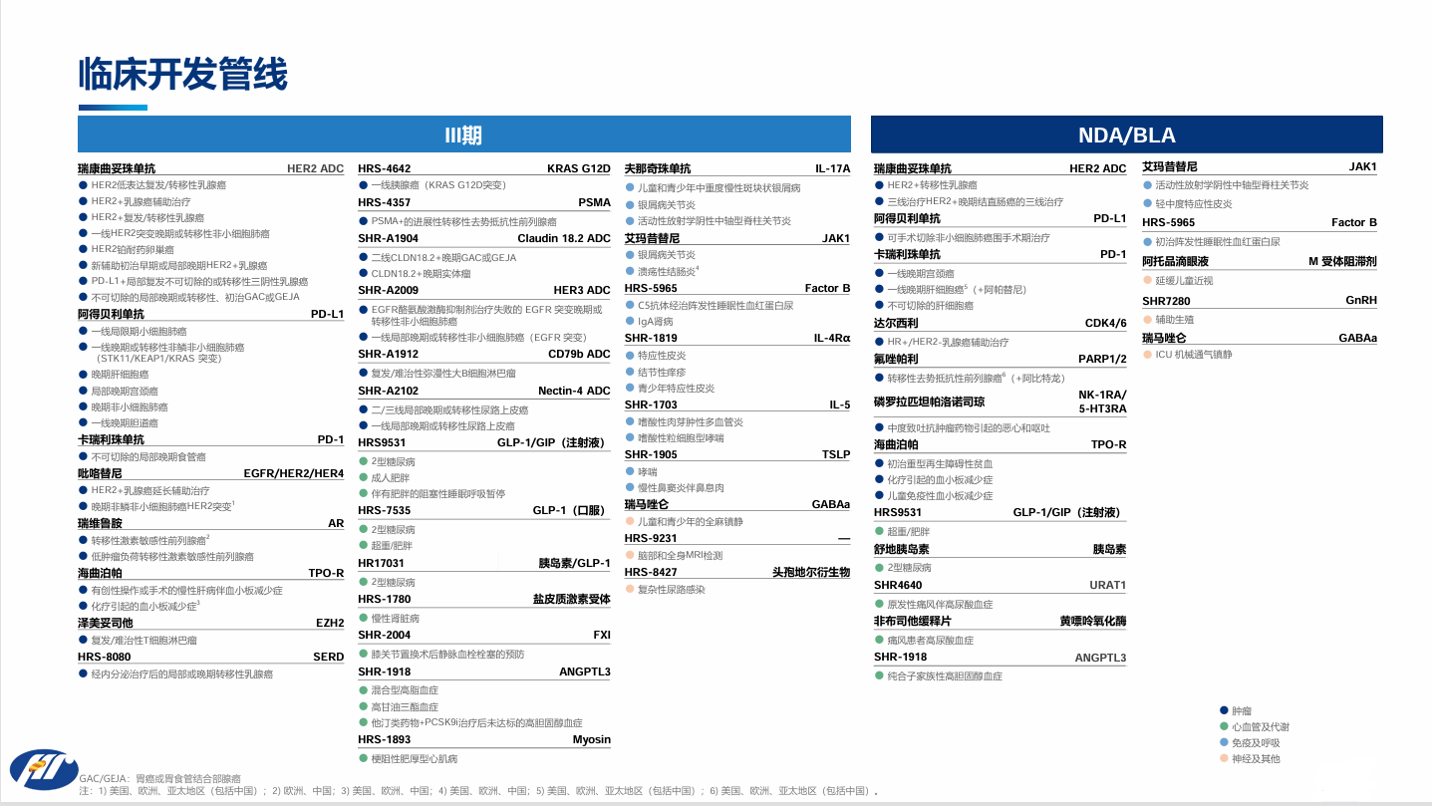Click the company logo in bottom-left corner
The height and width of the screenshot is (806, 1432).
tap(43, 769)
